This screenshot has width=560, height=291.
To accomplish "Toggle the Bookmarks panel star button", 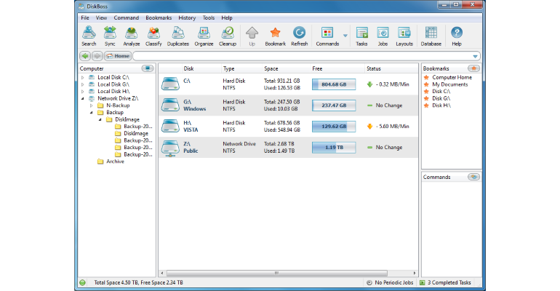I will pyautogui.click(x=473, y=68).
